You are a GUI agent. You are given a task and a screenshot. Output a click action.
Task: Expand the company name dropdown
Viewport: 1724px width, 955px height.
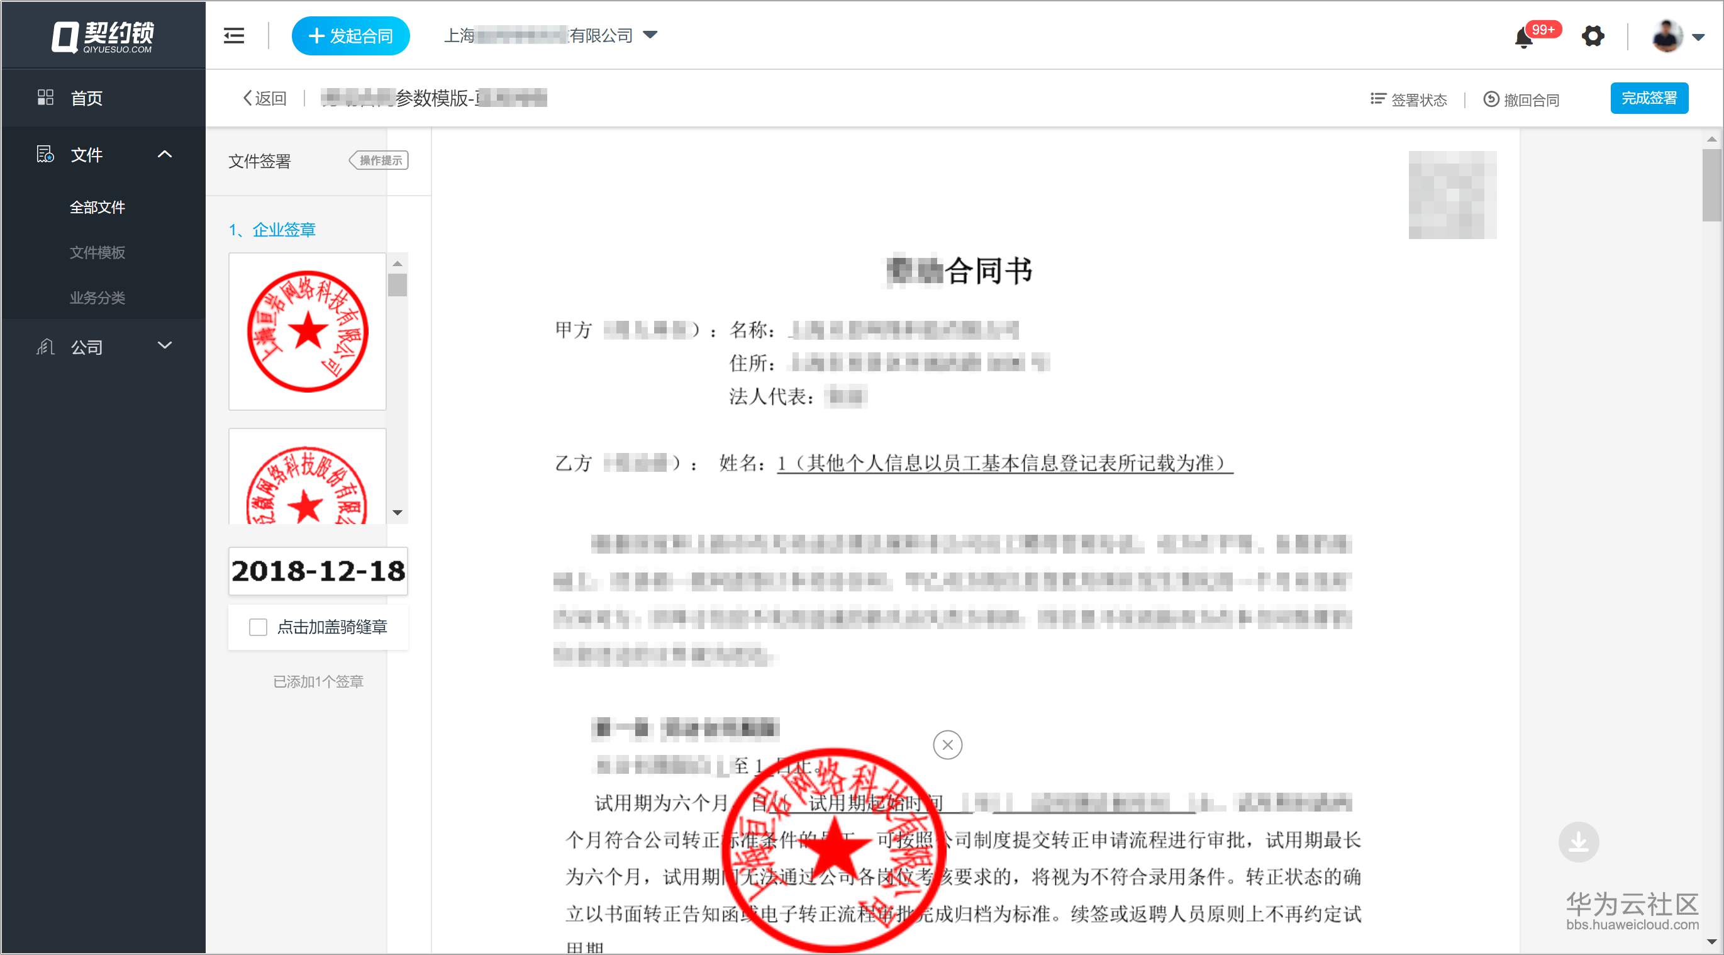pos(650,35)
